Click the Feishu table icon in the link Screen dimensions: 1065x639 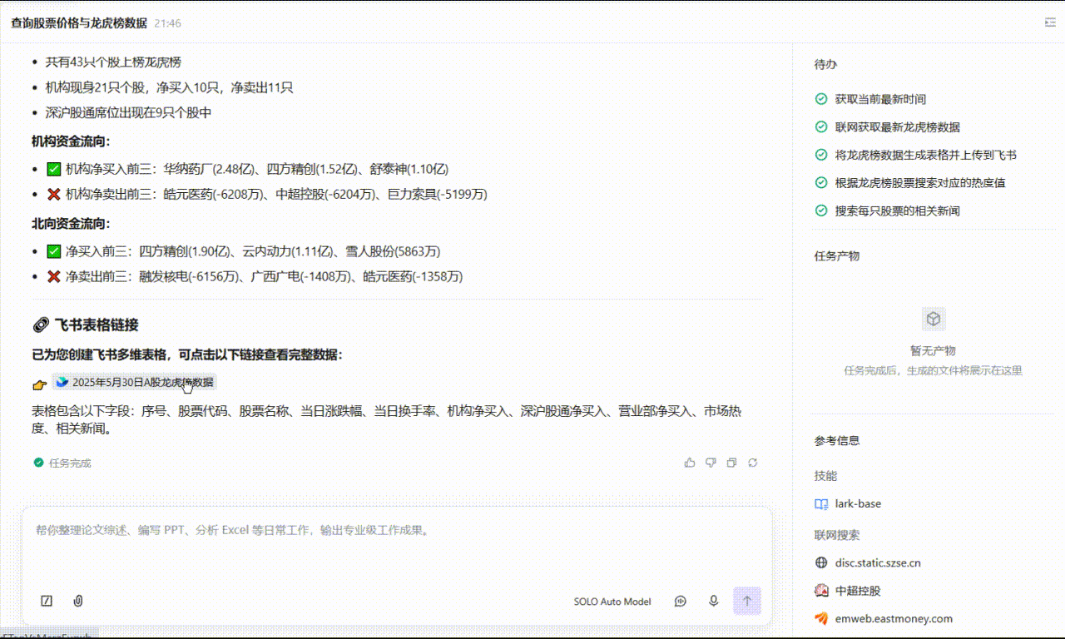tap(62, 382)
